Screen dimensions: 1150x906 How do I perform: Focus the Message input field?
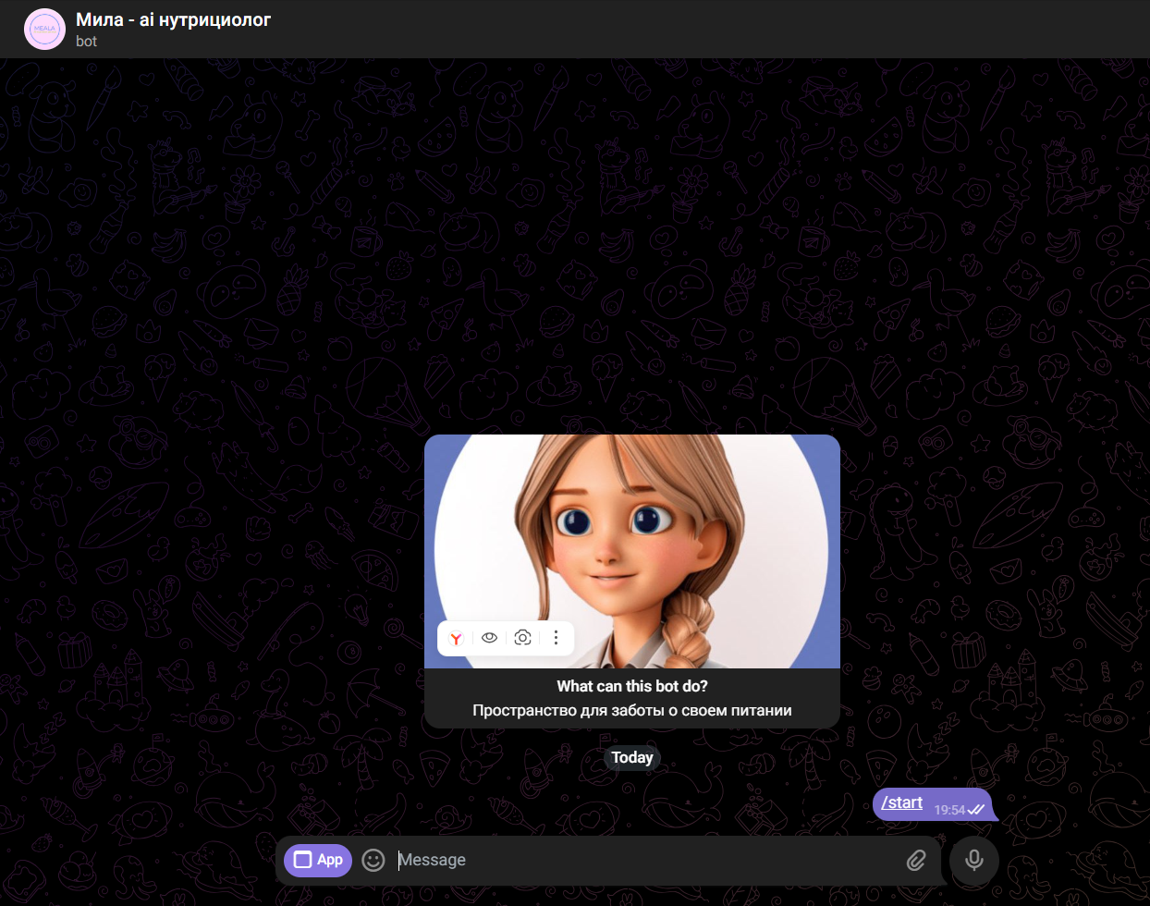[644, 860]
